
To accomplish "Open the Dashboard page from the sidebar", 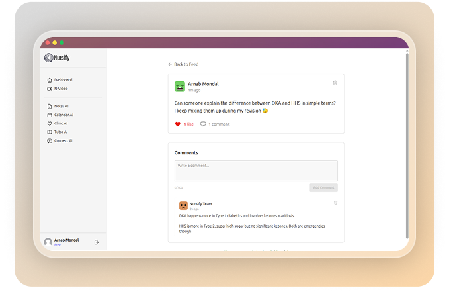I will pos(63,80).
